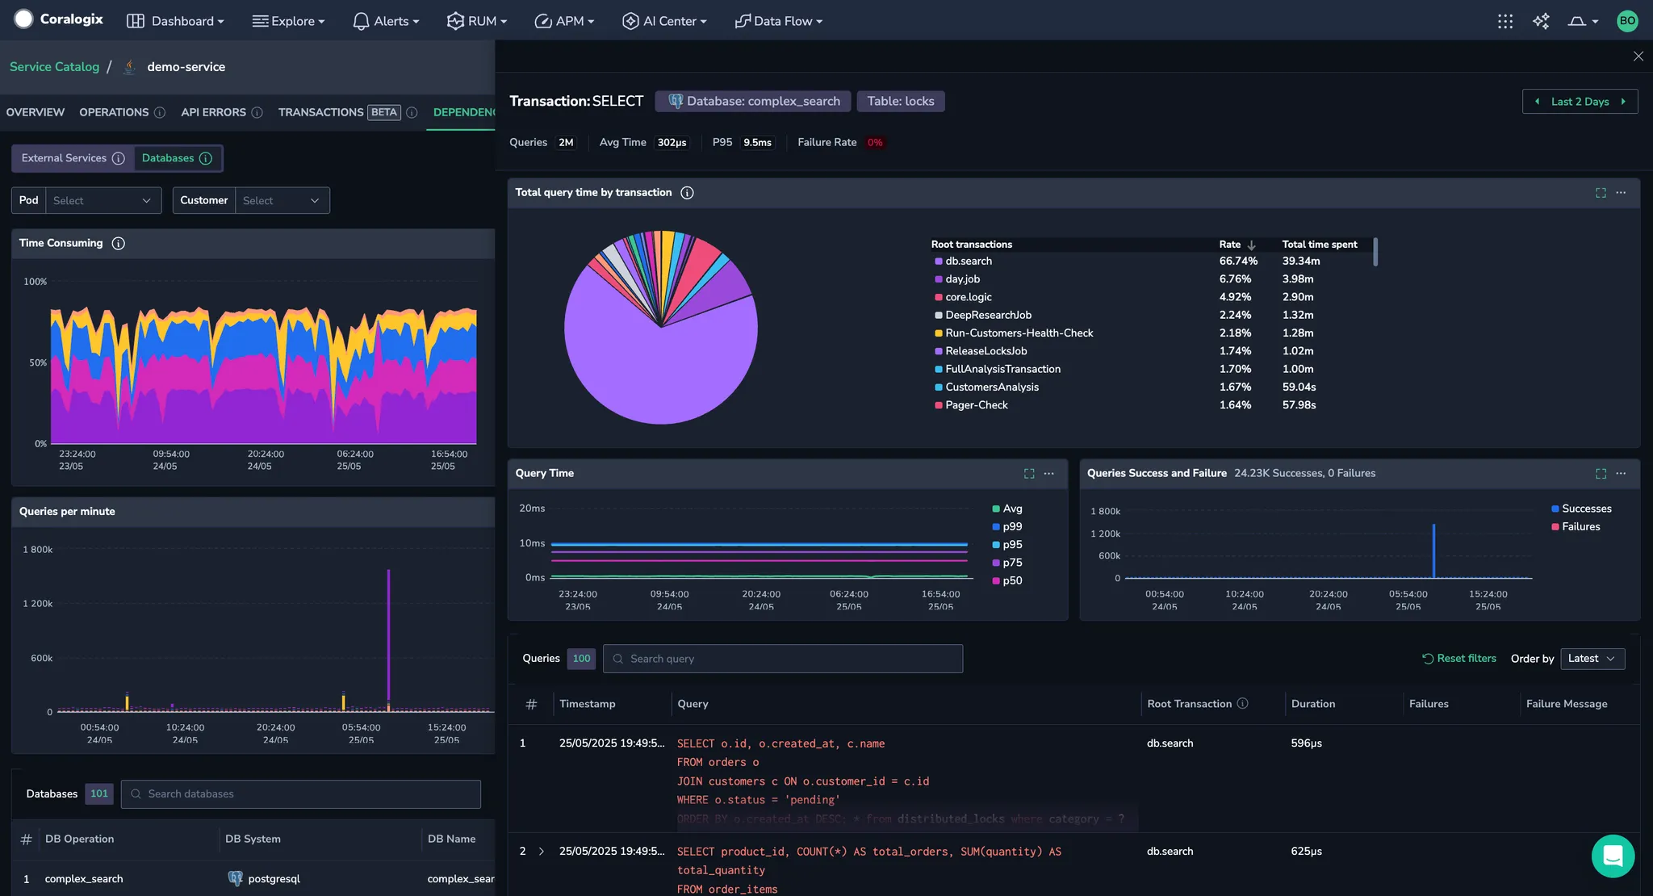This screenshot has width=1653, height=896.
Task: Open the Customer select dropdown
Action: pos(282,200)
